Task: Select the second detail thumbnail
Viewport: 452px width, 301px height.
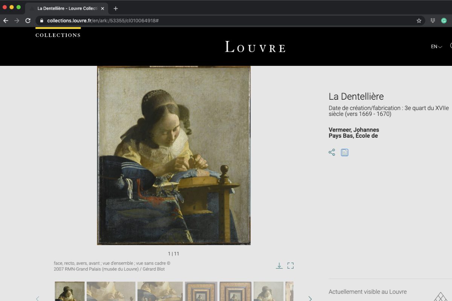Action: 111,291
